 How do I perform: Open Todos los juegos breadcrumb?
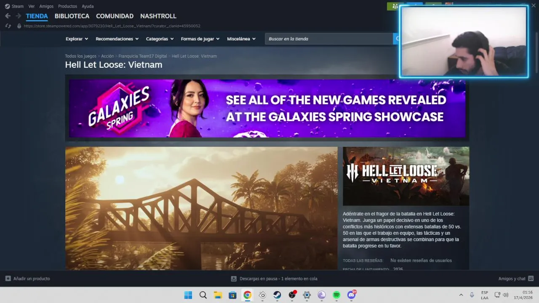tap(80, 56)
